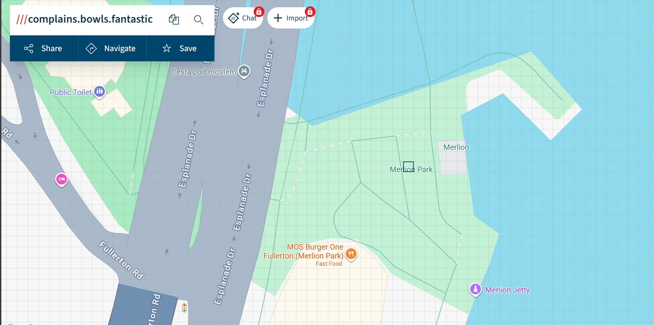Click the traffic light icon on Fullerton Rd
This screenshot has width=654, height=325.
tap(185, 307)
